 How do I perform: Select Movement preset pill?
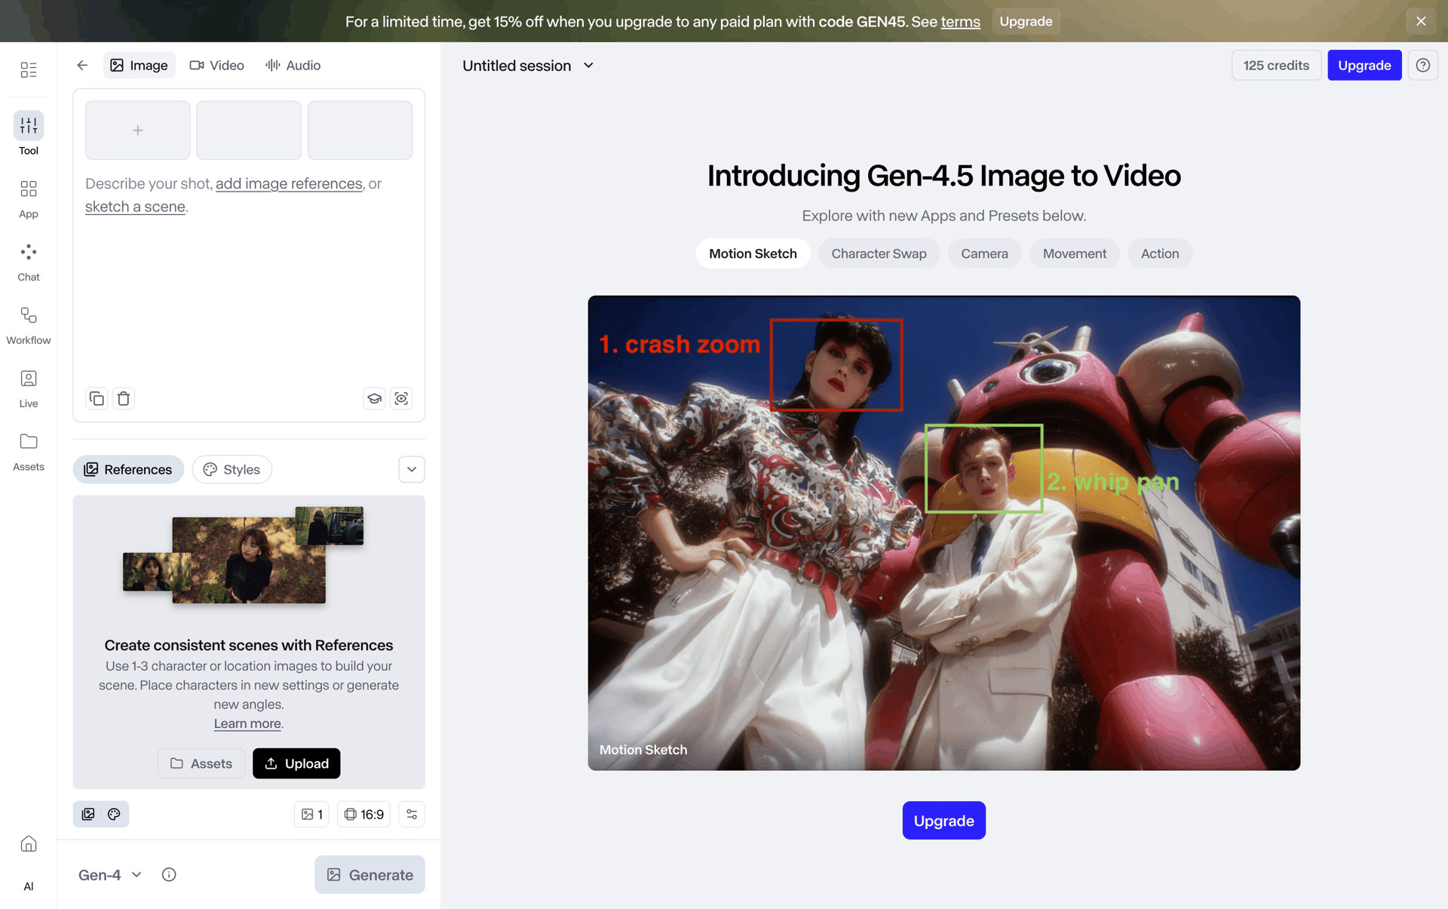tap(1075, 253)
